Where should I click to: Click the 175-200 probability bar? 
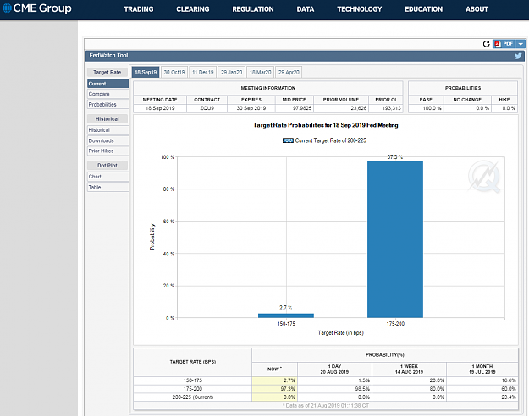[395, 239]
